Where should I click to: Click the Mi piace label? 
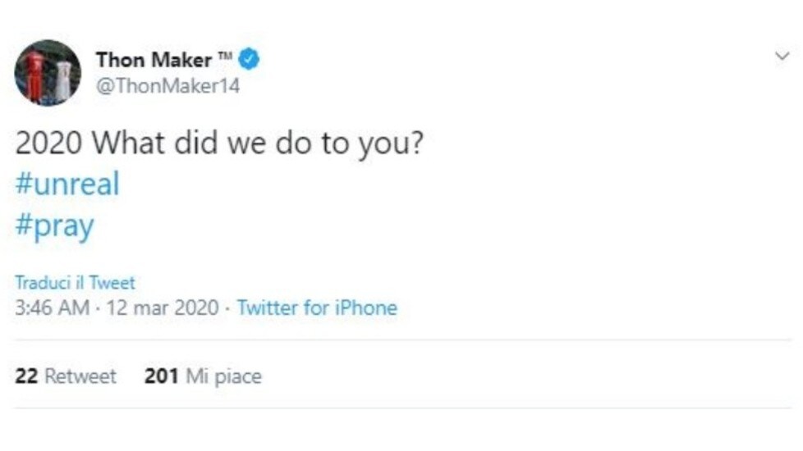[223, 377]
